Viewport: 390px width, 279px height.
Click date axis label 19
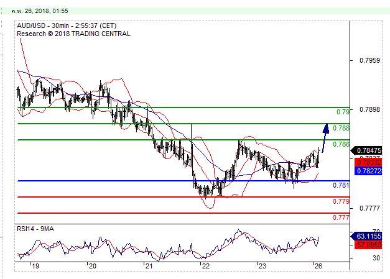(x=35, y=266)
